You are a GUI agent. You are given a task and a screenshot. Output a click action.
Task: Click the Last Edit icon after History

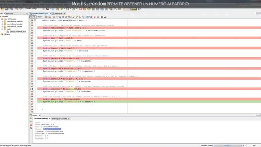(x=46, y=17)
